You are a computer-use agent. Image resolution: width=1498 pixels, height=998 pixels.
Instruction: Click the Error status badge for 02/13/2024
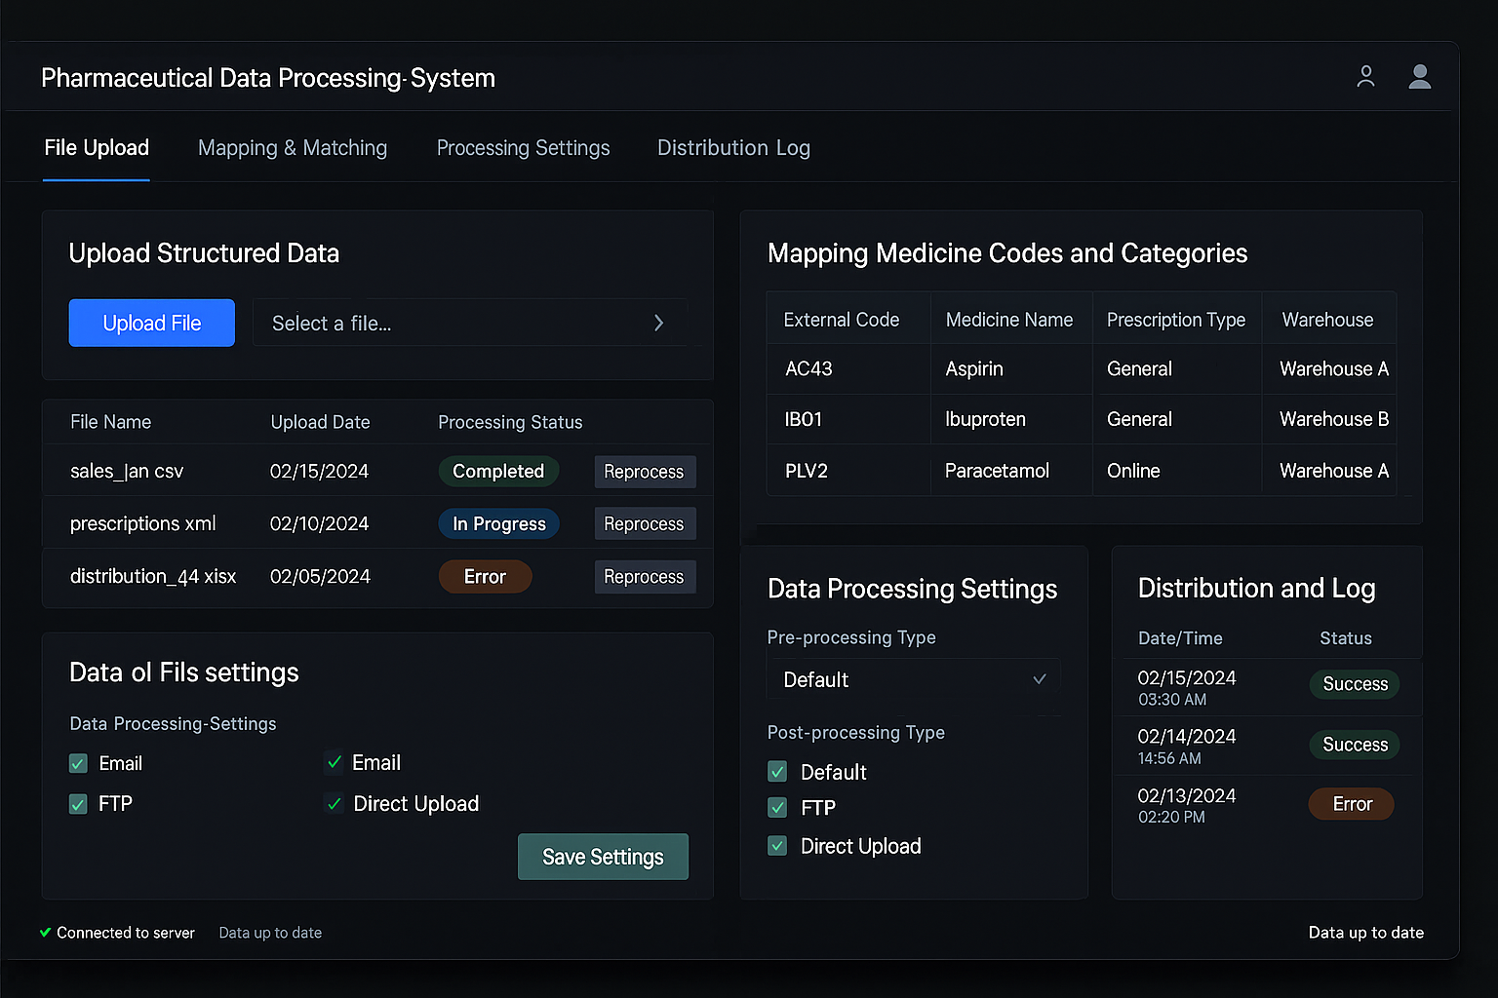tap(1351, 804)
